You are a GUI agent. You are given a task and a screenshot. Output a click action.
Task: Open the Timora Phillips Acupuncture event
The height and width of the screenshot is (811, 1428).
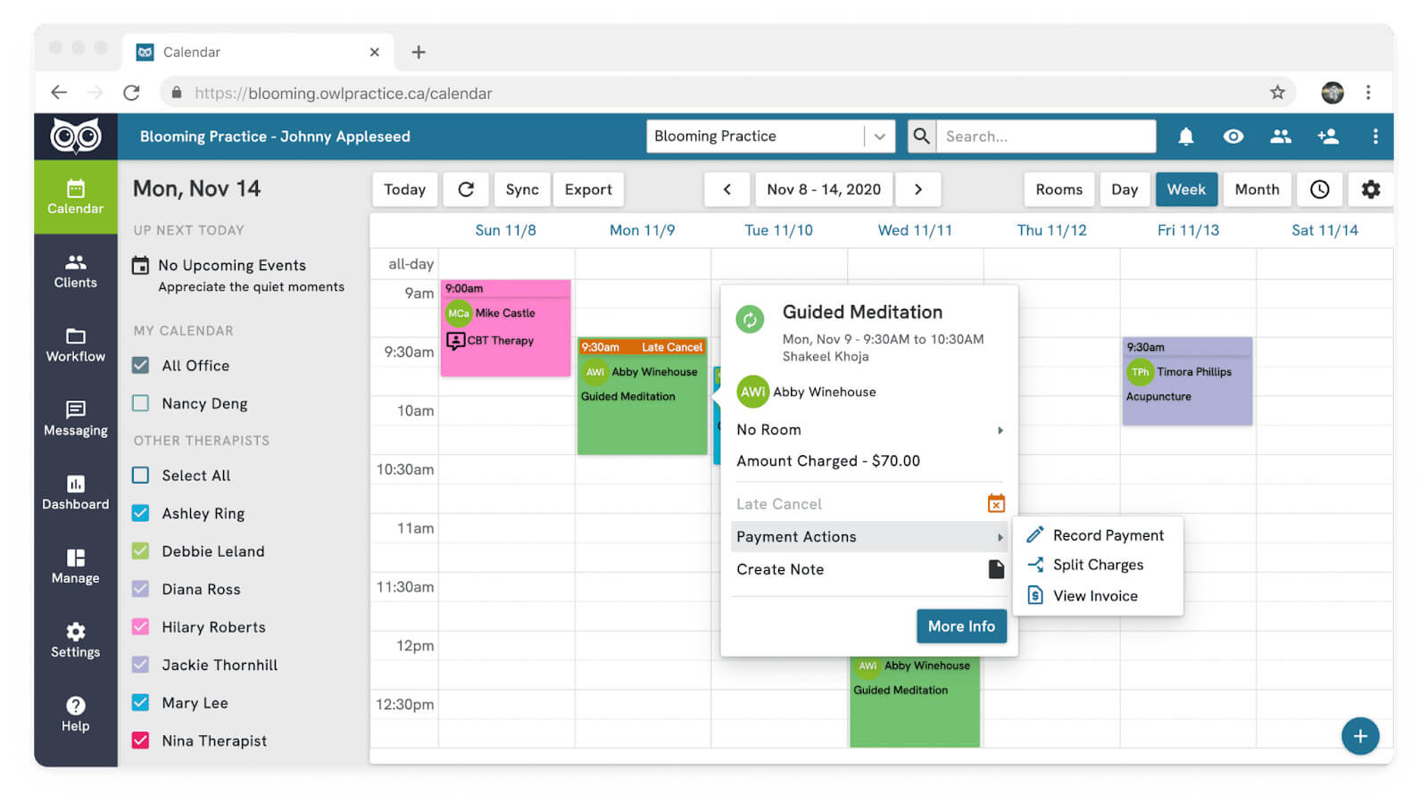pos(1186,381)
